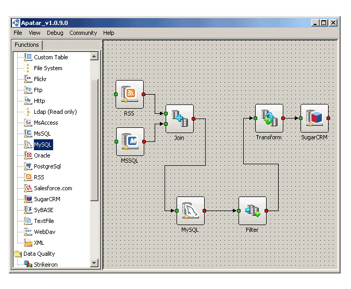
Task: Select the RSS node on the canvas
Action: (x=130, y=94)
